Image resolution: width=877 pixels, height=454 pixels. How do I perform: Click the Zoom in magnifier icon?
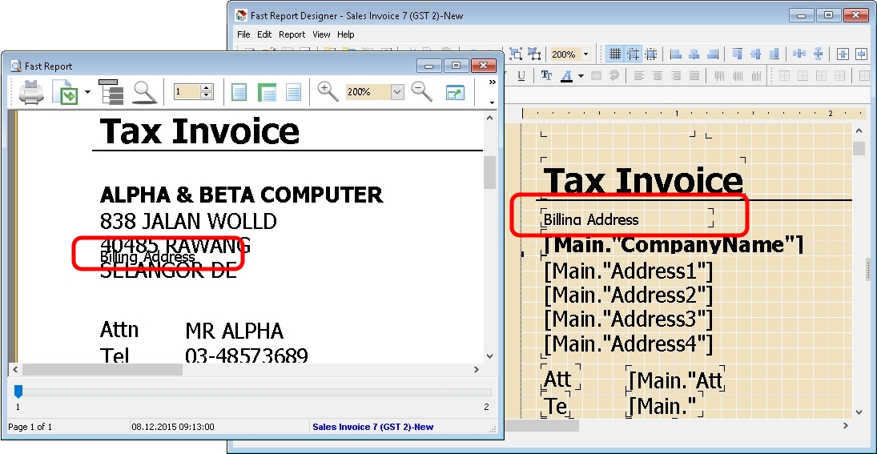coord(328,91)
